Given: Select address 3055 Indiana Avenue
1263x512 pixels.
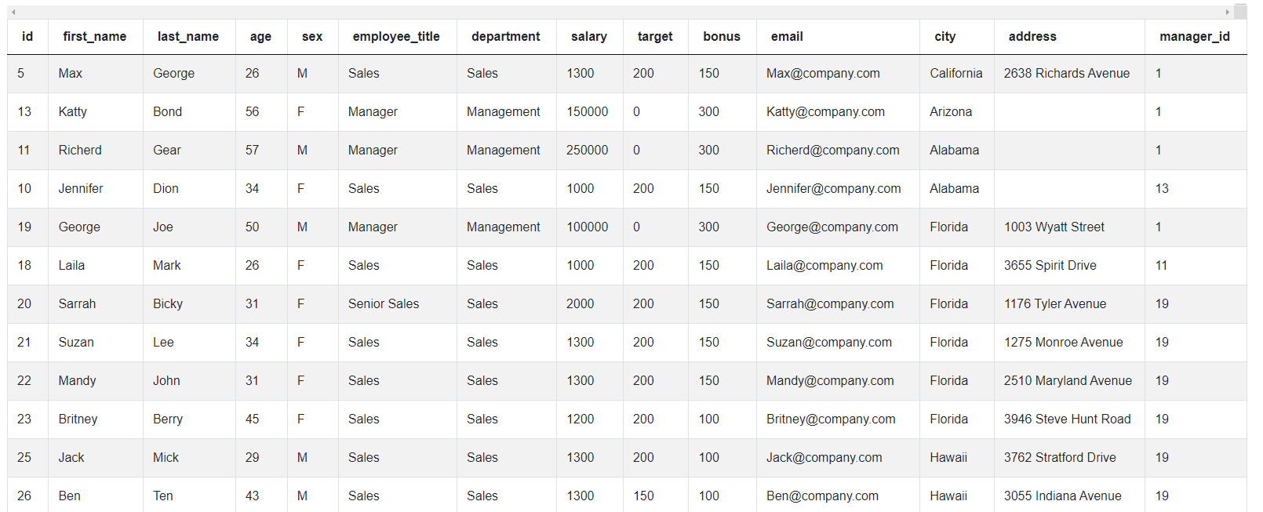Looking at the screenshot, I should 1069,495.
